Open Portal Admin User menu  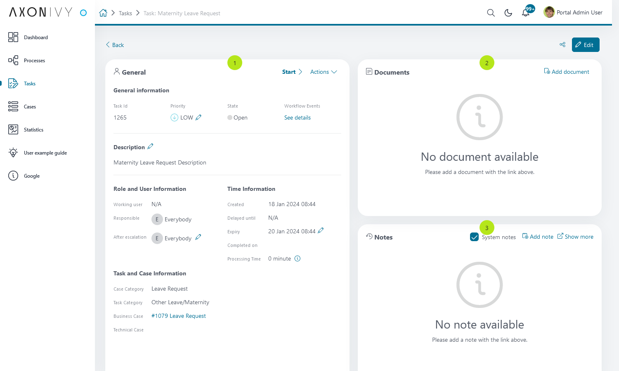coord(573,12)
